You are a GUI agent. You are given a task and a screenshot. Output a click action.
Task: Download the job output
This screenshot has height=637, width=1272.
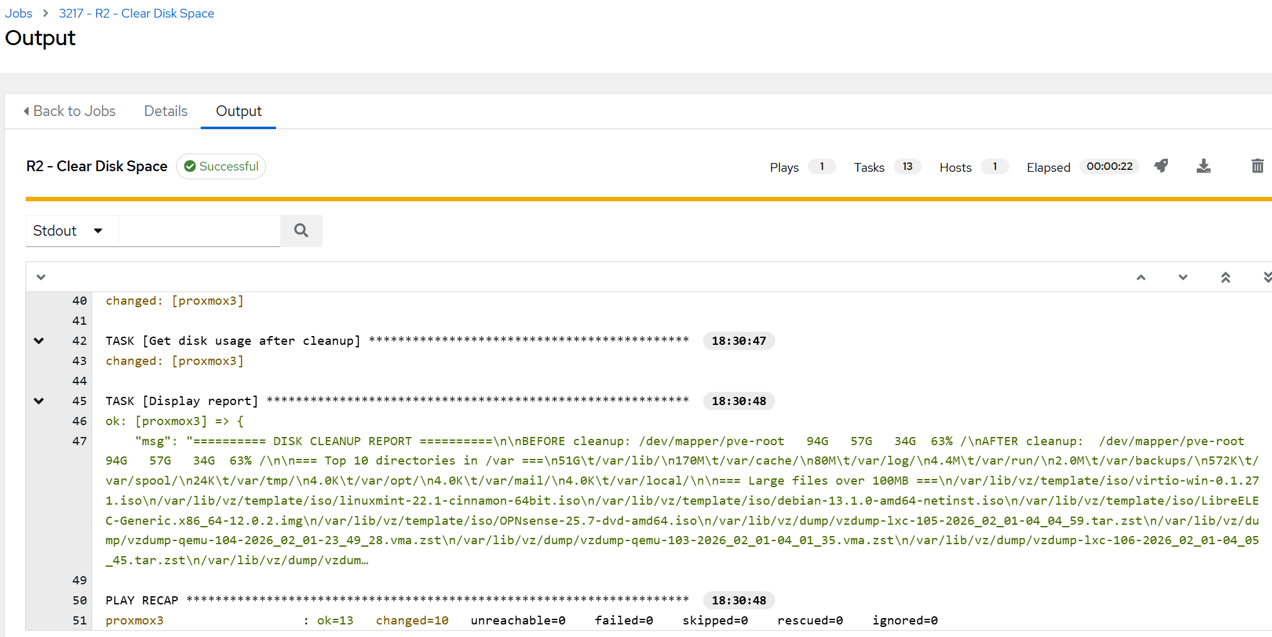tap(1203, 166)
